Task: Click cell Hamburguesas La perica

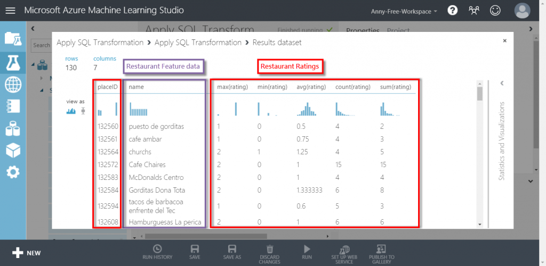Action: pos(165,221)
